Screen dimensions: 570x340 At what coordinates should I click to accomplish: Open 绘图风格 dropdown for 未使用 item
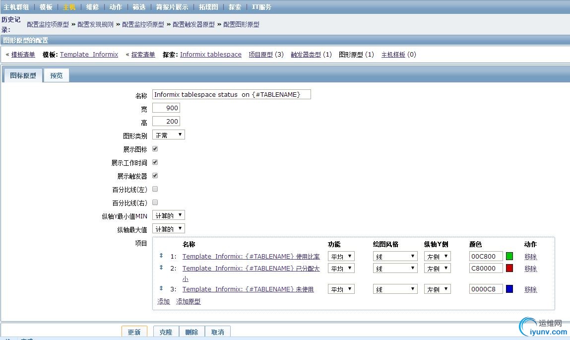pos(395,289)
